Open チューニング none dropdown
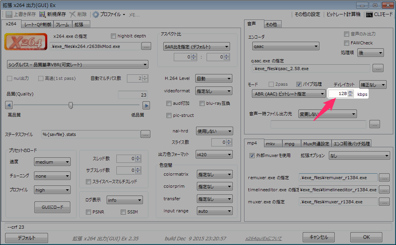 coord(52,176)
